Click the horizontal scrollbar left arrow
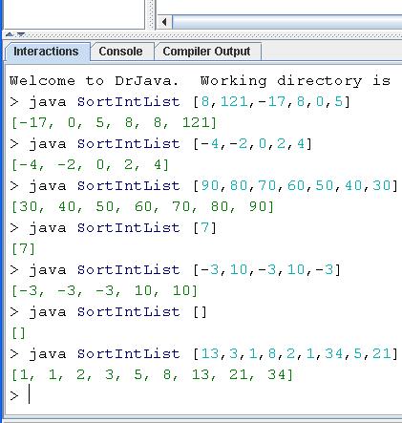The image size is (402, 423). pyautogui.click(x=164, y=22)
